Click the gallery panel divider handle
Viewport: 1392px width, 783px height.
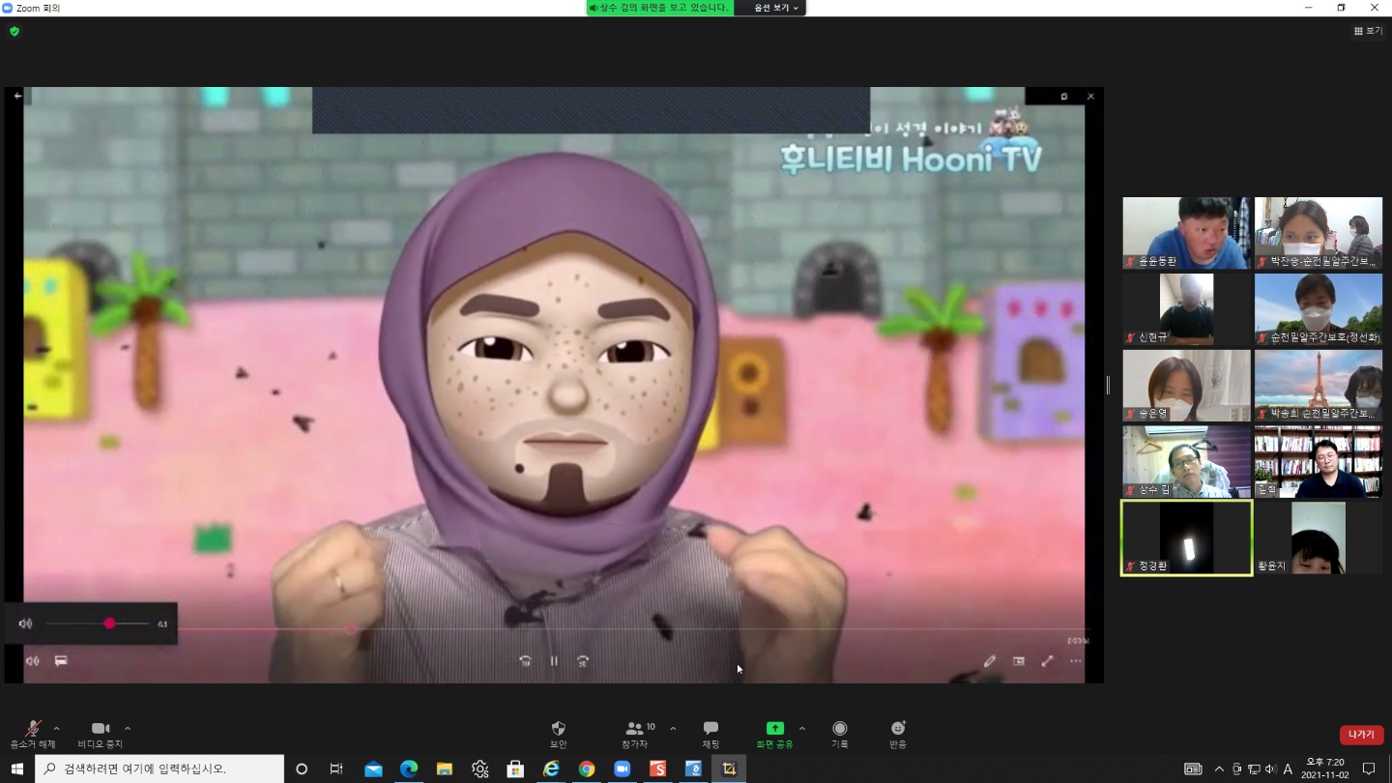(x=1108, y=385)
